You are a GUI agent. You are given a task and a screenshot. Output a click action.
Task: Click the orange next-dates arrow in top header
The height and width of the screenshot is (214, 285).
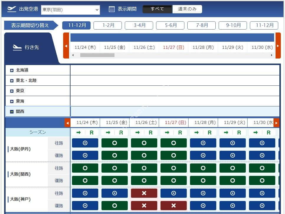click(x=278, y=46)
